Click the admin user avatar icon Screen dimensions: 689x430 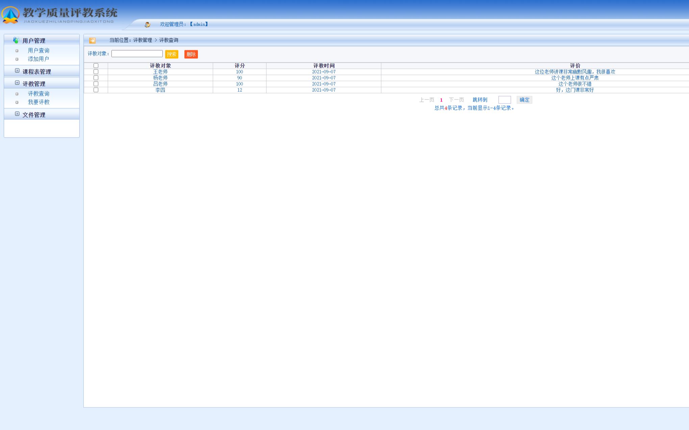click(x=147, y=25)
